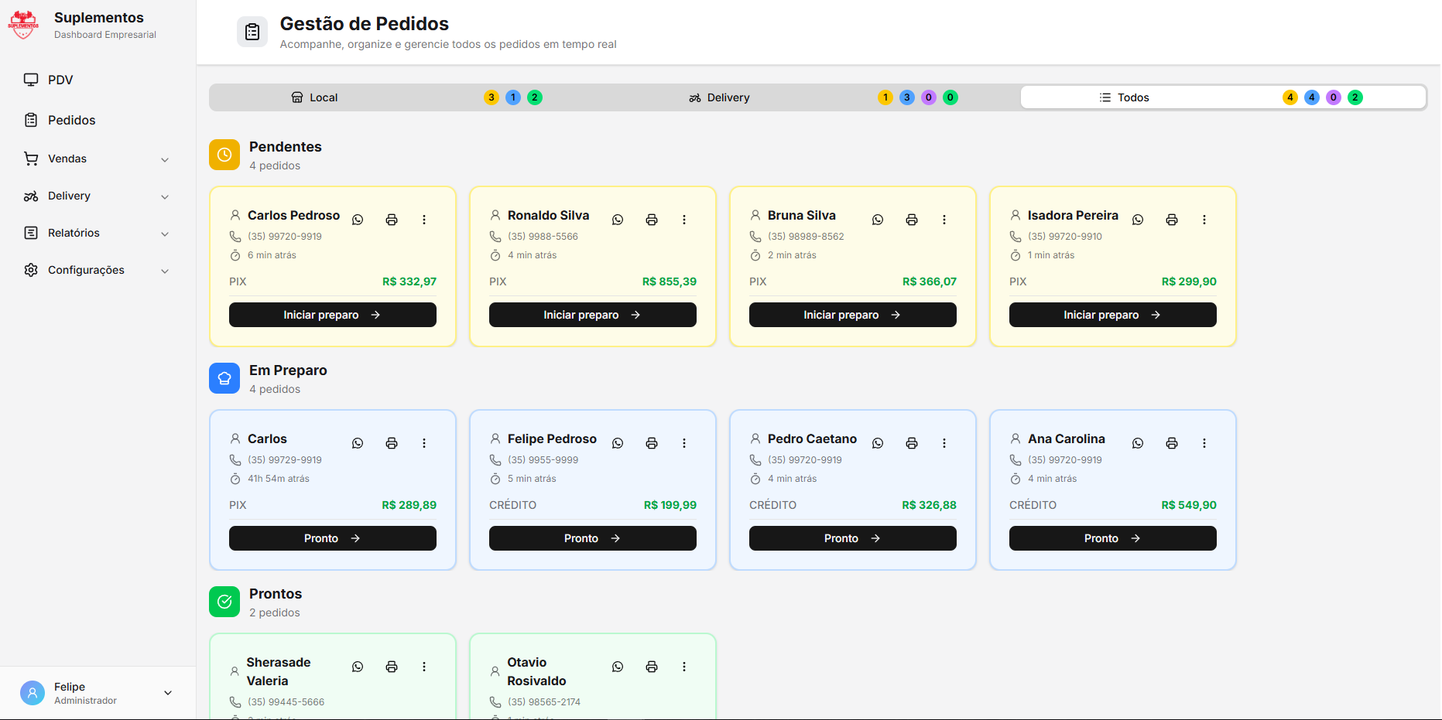The width and height of the screenshot is (1442, 720).
Task: Print Ronaldo Silva's order
Action: pos(652,219)
